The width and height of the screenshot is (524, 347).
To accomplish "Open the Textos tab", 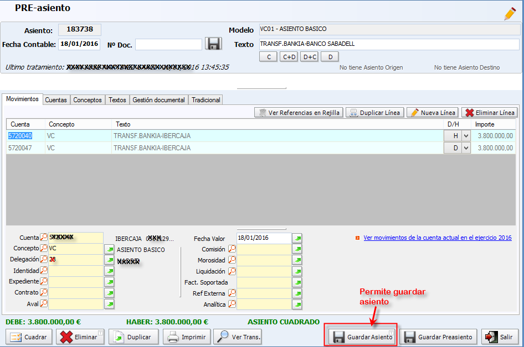I will coord(117,100).
